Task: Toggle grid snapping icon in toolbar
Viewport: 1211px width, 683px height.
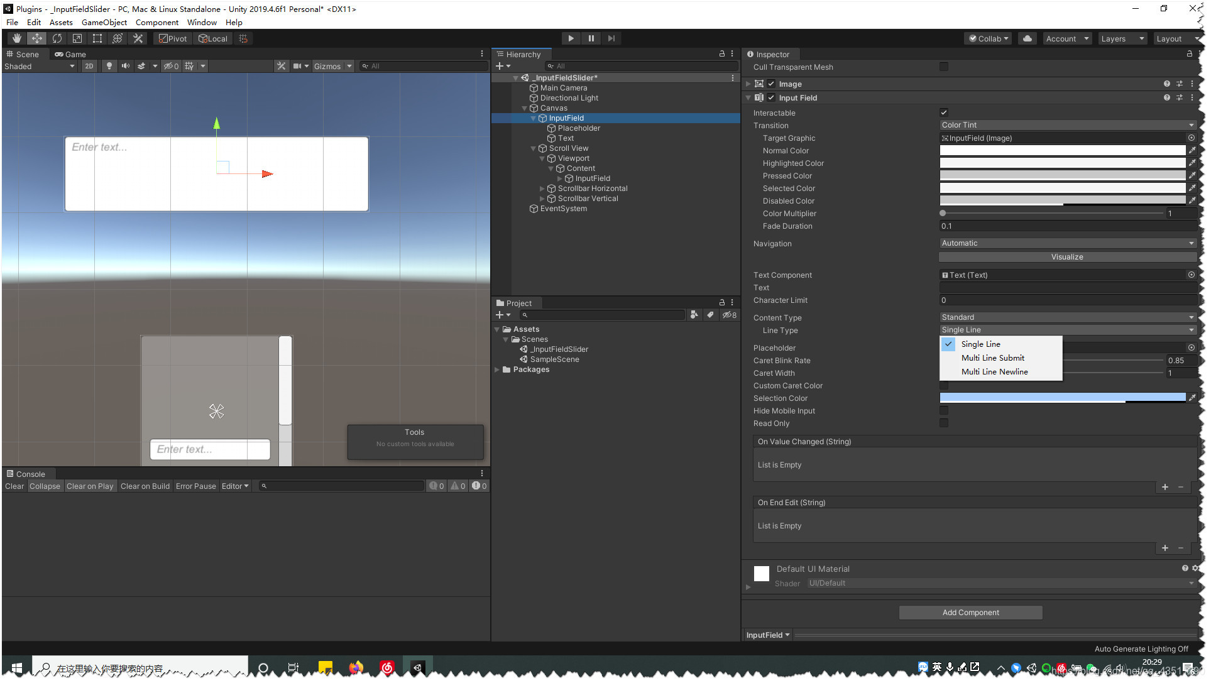Action: click(243, 38)
